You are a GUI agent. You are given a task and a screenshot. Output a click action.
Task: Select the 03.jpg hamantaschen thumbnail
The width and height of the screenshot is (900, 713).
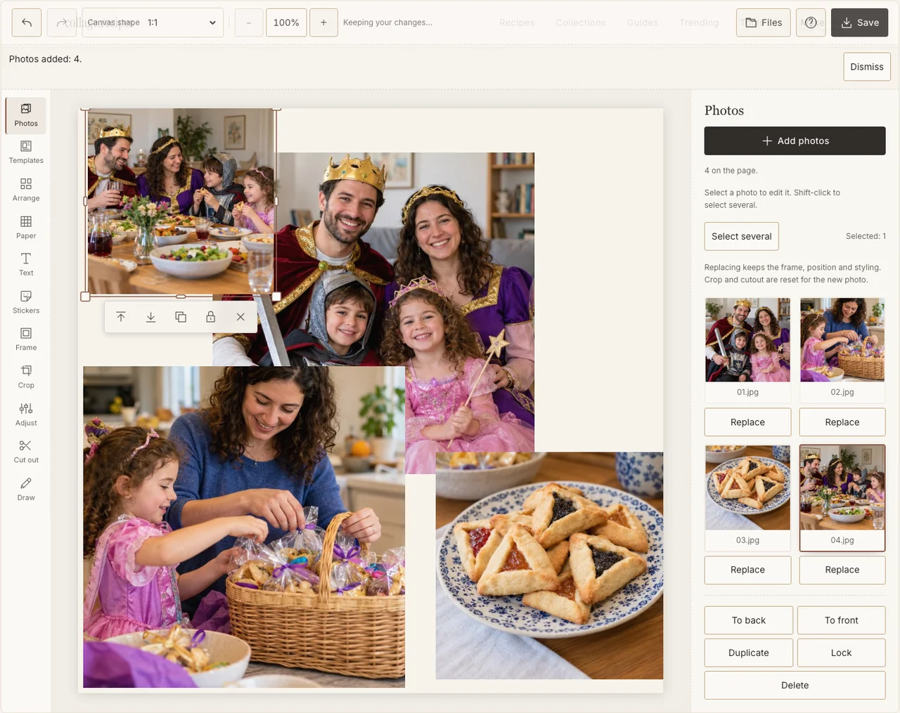(x=748, y=497)
